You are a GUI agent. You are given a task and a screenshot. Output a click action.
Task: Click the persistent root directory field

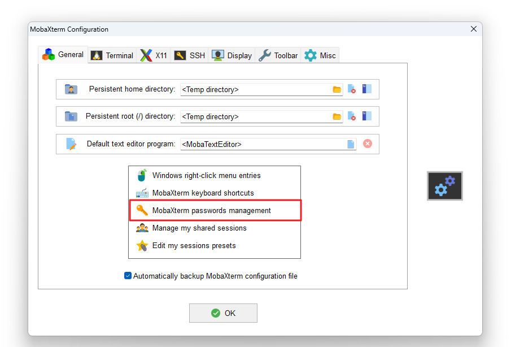[x=261, y=116]
